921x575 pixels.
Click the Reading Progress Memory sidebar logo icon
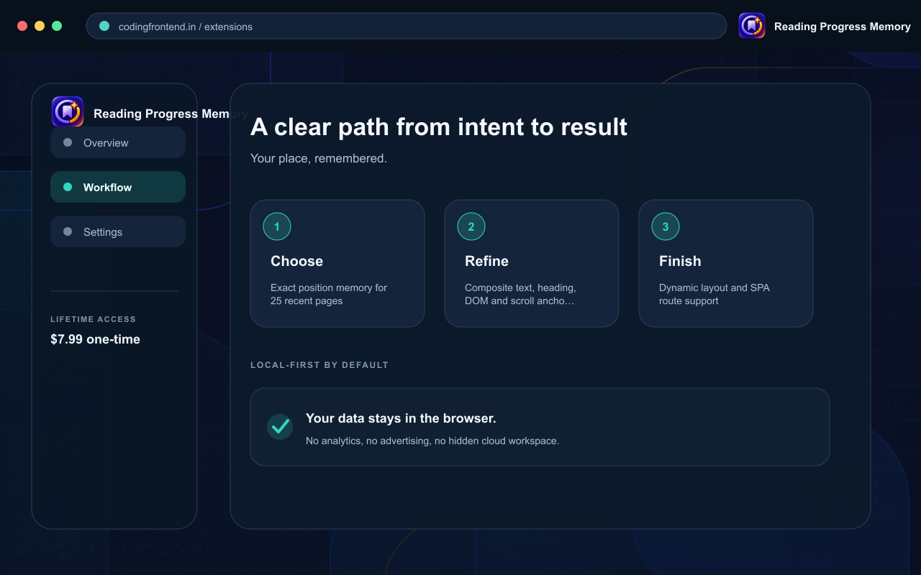pos(68,112)
